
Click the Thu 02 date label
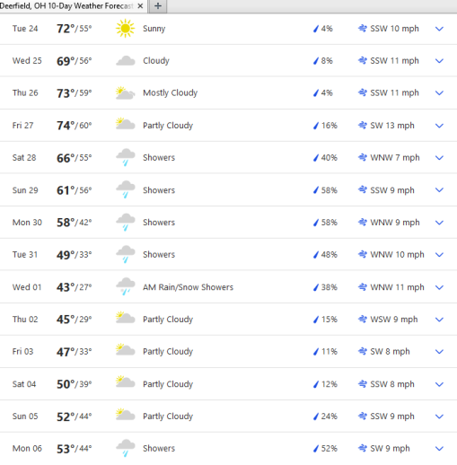coord(25,320)
